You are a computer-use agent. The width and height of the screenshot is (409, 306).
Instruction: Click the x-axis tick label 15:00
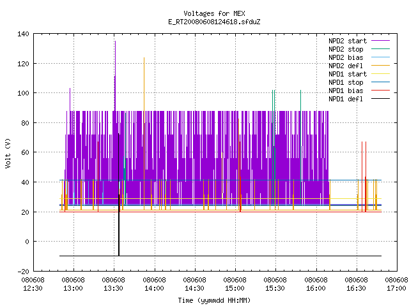[x=235, y=288]
